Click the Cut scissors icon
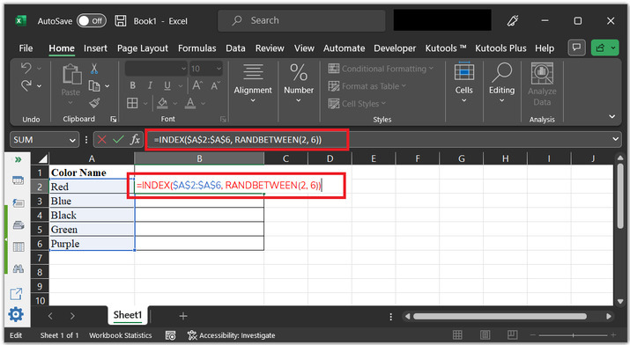Viewport: 630px width, 345px height. pyautogui.click(x=94, y=69)
